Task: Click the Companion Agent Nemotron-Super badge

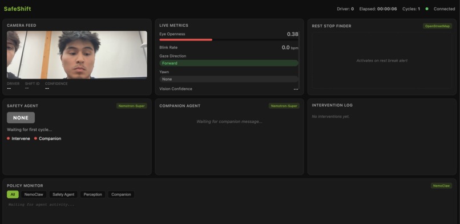Action: coord(284,106)
